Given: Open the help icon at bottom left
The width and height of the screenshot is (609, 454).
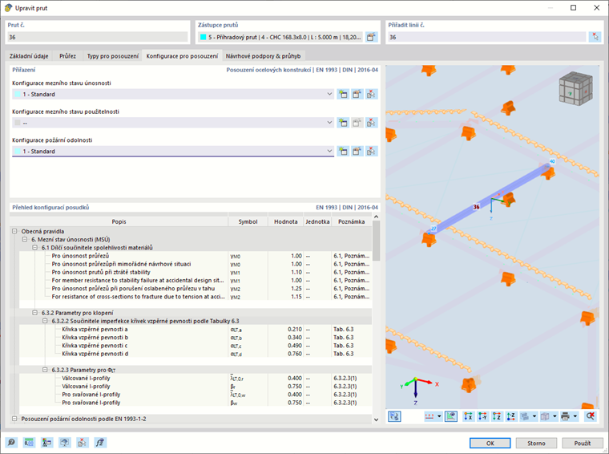Looking at the screenshot, I should click(x=11, y=442).
